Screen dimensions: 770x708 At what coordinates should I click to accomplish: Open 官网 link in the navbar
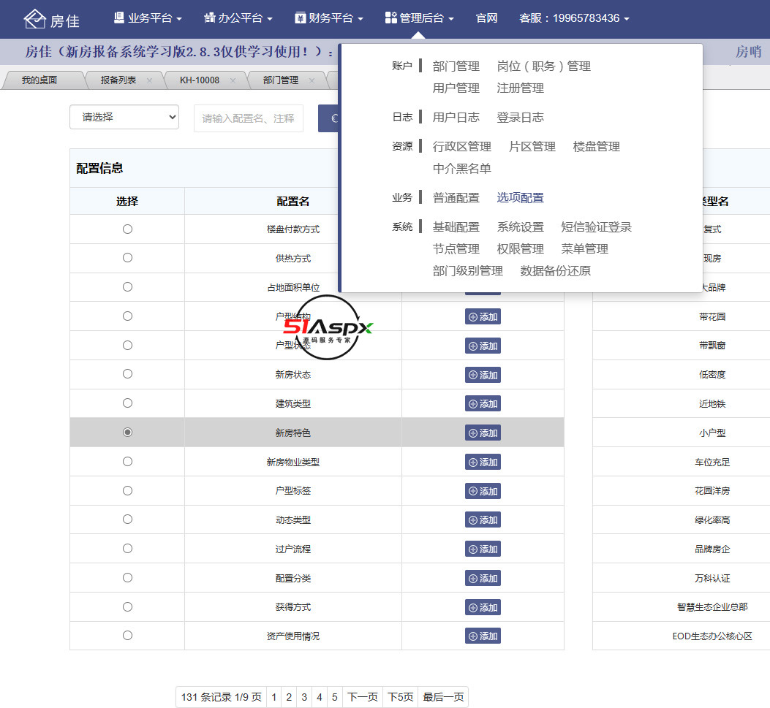pos(487,18)
